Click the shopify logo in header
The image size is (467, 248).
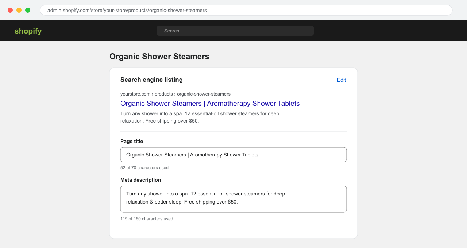click(x=28, y=31)
